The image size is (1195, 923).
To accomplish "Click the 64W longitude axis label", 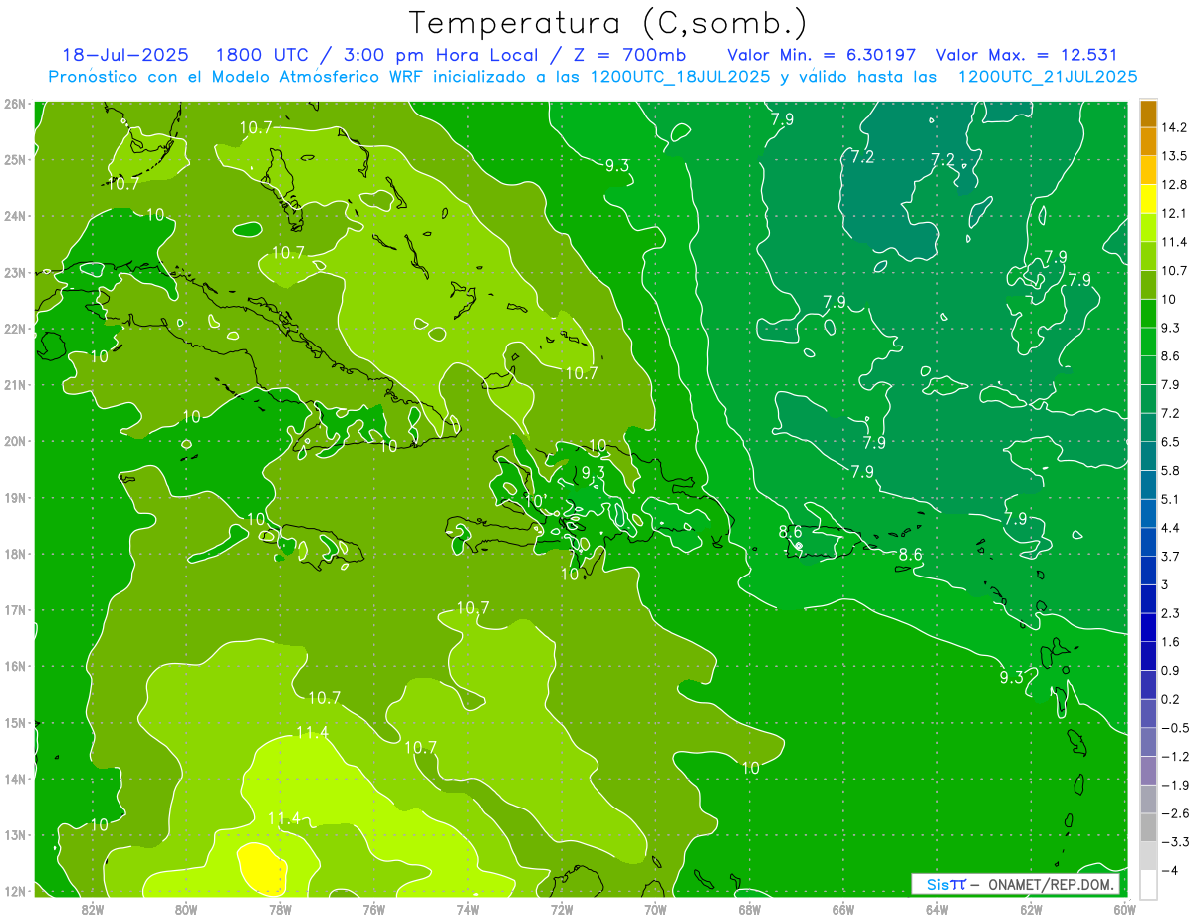I will click(937, 909).
